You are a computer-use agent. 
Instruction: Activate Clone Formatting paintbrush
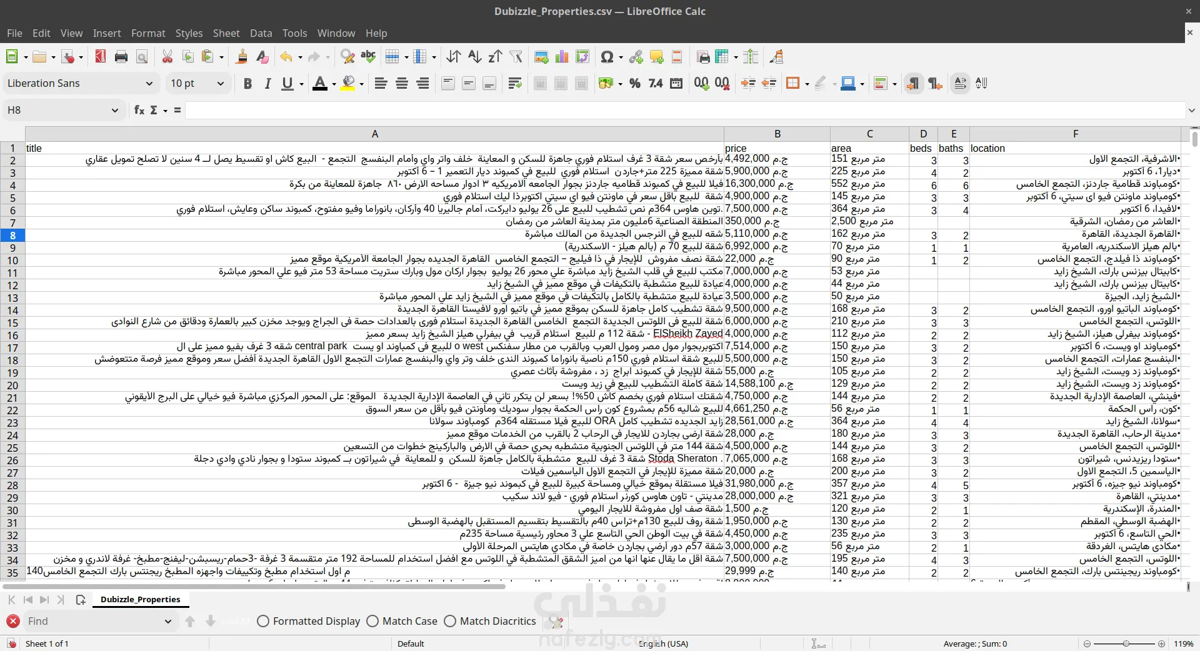pos(241,57)
